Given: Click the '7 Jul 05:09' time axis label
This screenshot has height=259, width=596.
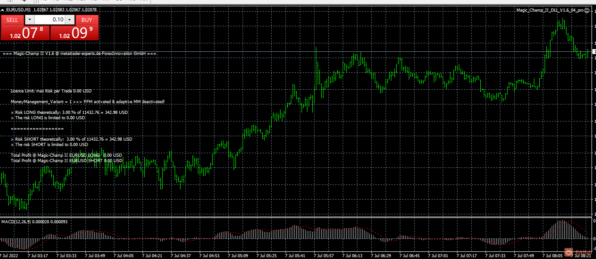Looking at the screenshot, I should click(238, 256).
